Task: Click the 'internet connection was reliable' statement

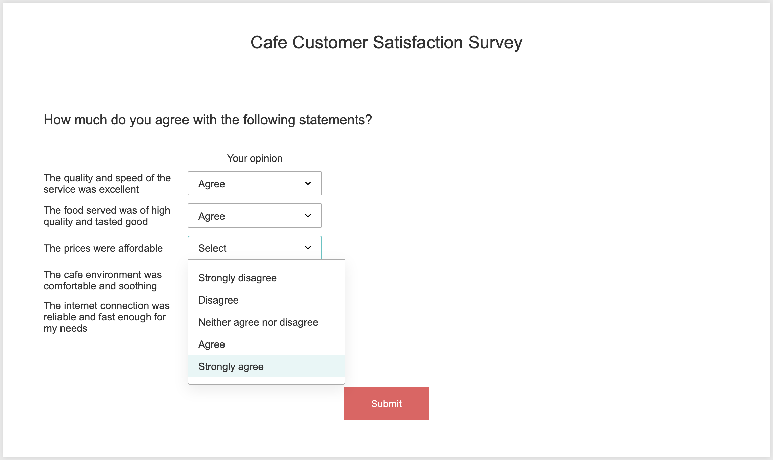Action: pyautogui.click(x=107, y=317)
